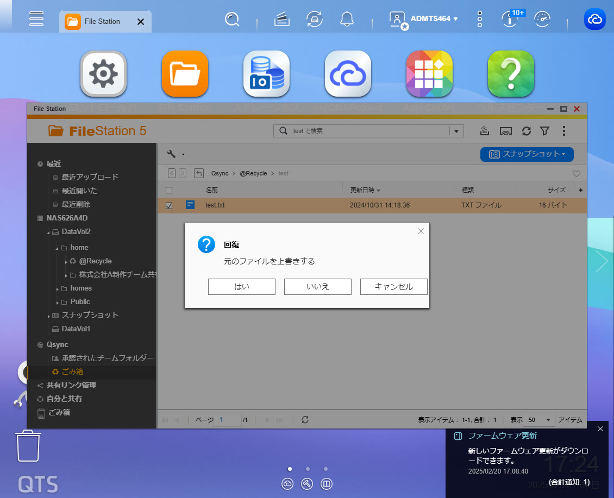Expand the homes folder tree node
Viewport: 614px width, 498px height.
click(57, 289)
